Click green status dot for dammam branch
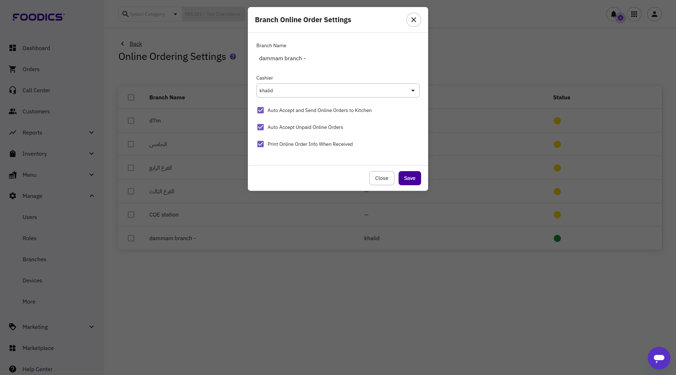The height and width of the screenshot is (375, 676). click(557, 238)
